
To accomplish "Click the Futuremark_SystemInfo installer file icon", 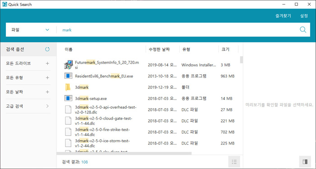I will tap(68, 65).
